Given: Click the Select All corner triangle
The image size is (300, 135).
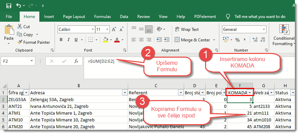Looking at the screenshot, I should [x=4, y=86].
